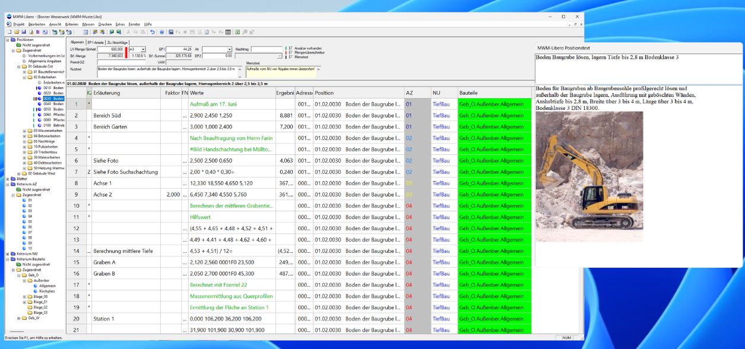Select Nicht zugeordnet under Positionen

click(37, 45)
